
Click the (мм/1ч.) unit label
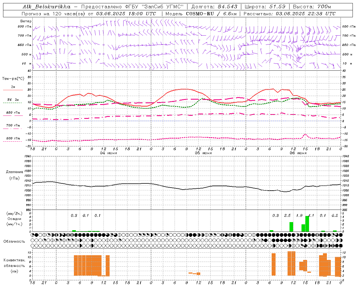pyautogui.click(x=14, y=224)
